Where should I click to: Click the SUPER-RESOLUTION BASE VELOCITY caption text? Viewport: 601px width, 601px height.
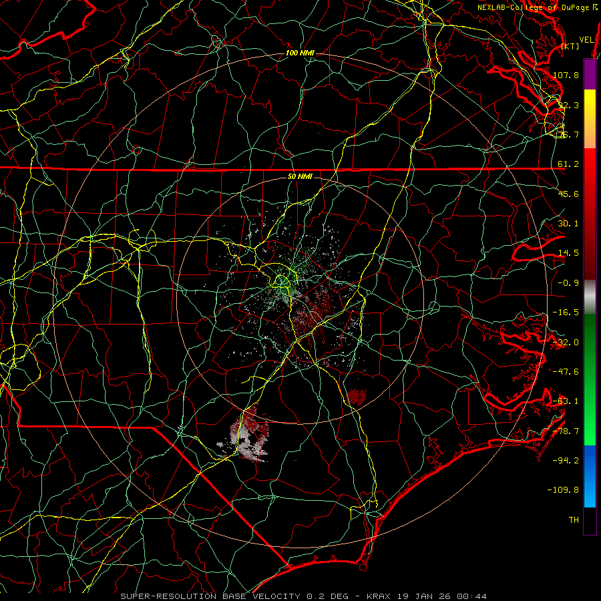[210, 596]
